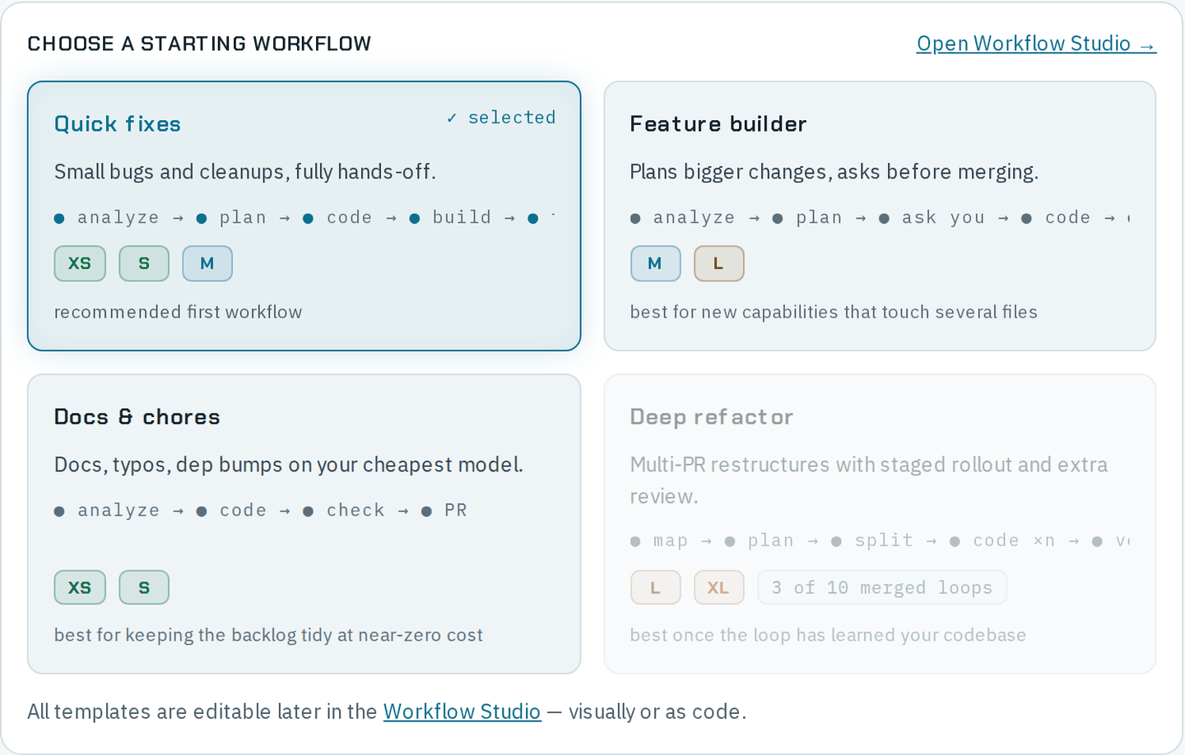Click the build step in Quick fixes pipeline
Viewport: 1185px width, 755px height.
[450, 217]
